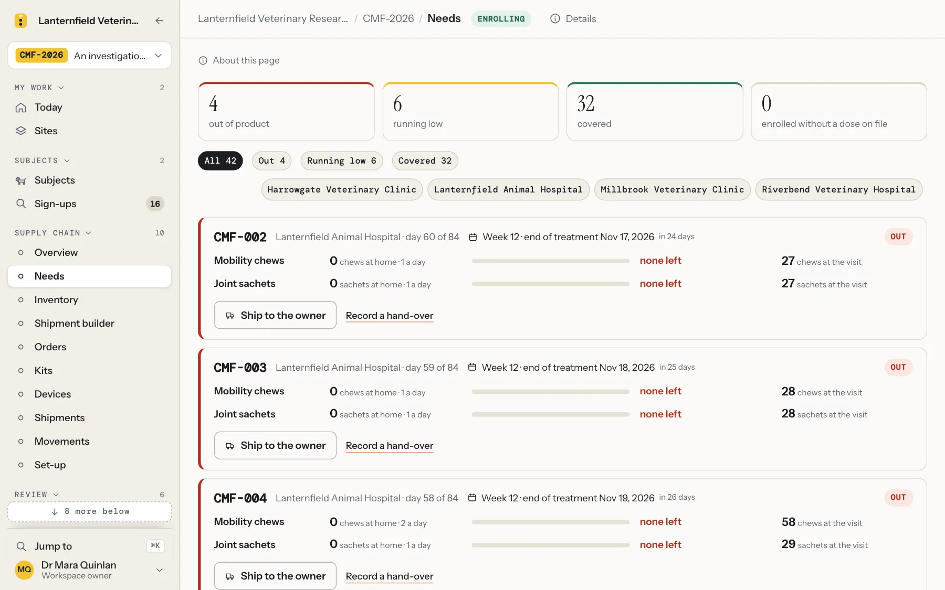Open the 'out of product' summary card
Image resolution: width=945 pixels, height=590 pixels.
[x=286, y=111]
